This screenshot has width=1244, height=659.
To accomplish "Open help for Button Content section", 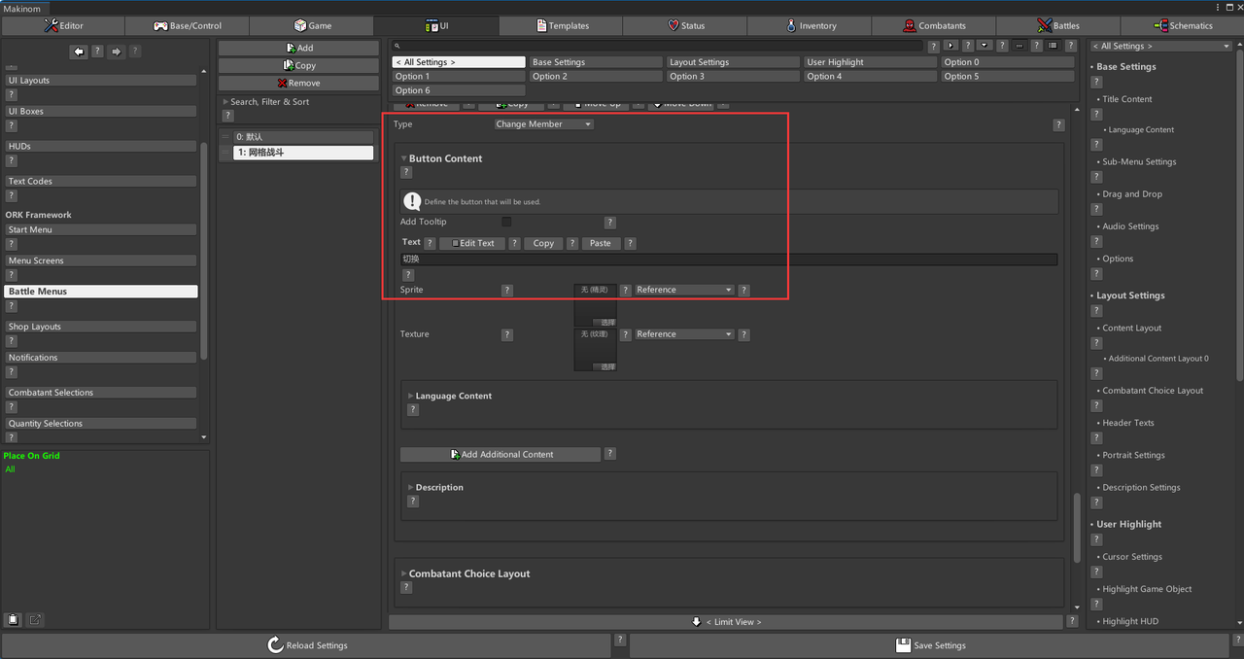I will pyautogui.click(x=406, y=172).
